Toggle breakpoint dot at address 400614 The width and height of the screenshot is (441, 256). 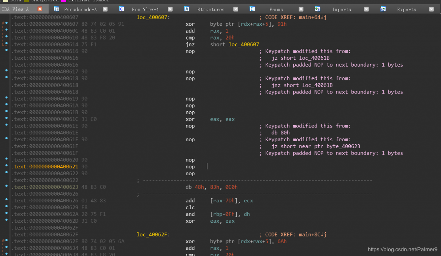click(x=7, y=43)
